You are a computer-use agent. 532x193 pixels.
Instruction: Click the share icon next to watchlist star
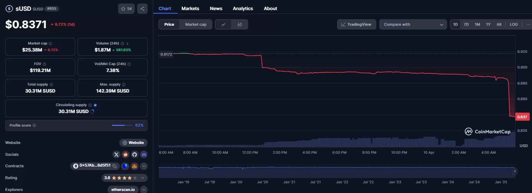tap(142, 9)
